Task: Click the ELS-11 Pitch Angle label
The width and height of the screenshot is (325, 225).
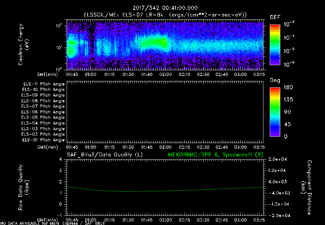Action: coord(44,84)
